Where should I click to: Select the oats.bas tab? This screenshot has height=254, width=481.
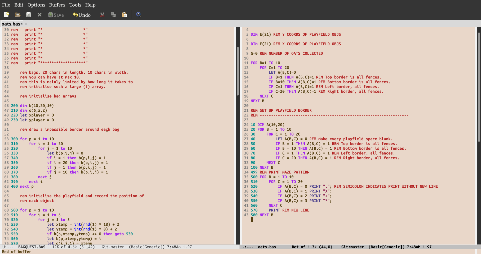point(11,24)
